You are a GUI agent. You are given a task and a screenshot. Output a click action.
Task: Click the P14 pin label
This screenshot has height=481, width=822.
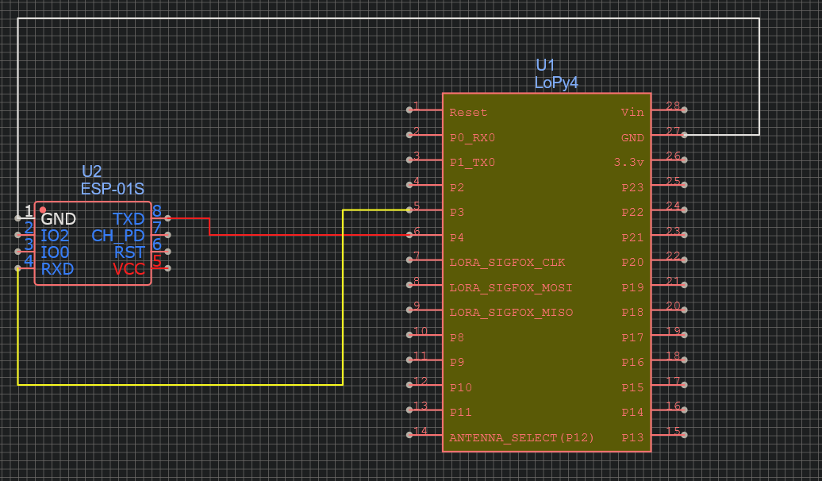tap(632, 412)
